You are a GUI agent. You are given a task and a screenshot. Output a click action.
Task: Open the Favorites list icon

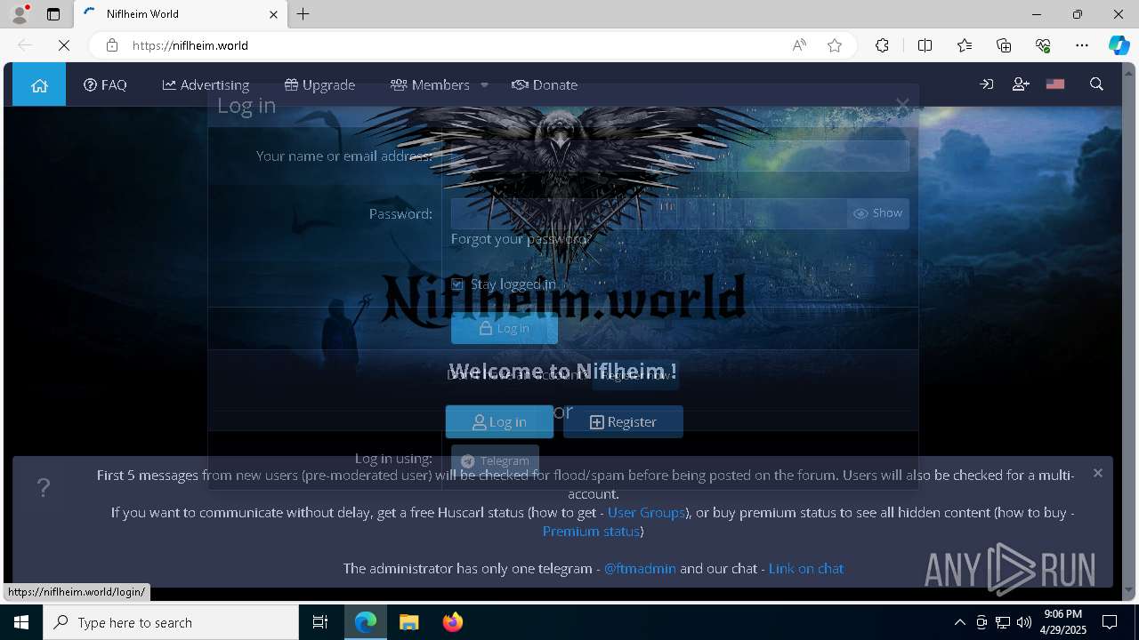(965, 45)
